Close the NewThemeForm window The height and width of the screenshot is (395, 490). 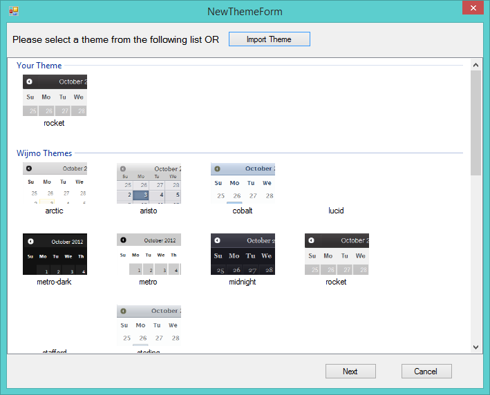(x=473, y=8)
